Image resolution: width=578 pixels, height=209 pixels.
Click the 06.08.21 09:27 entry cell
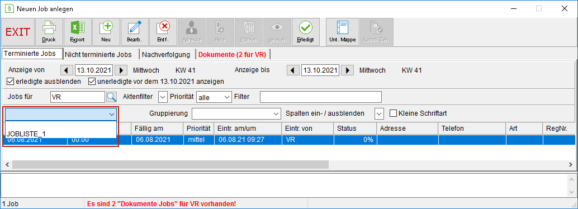tap(248, 140)
